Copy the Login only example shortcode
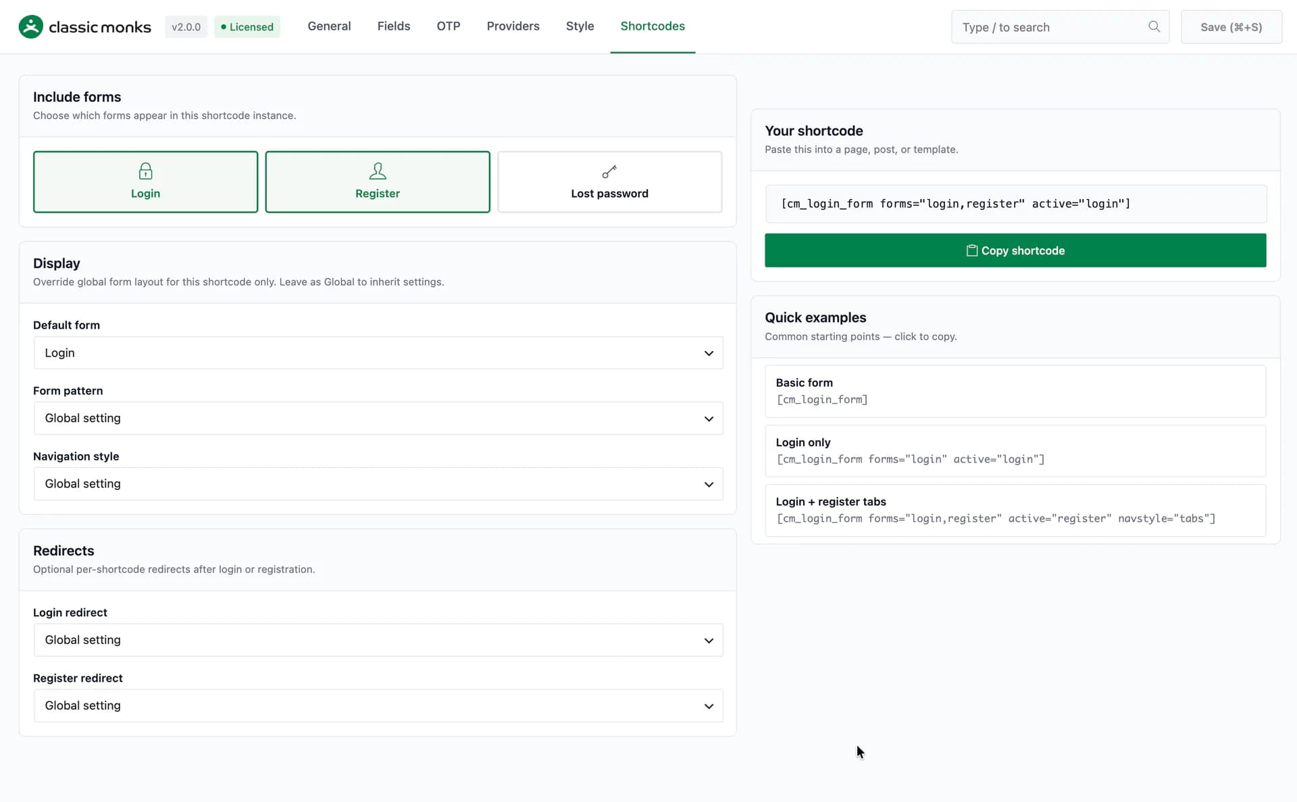This screenshot has width=1297, height=802. click(x=1015, y=451)
